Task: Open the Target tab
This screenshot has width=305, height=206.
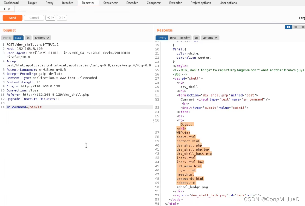Action: [32, 3]
